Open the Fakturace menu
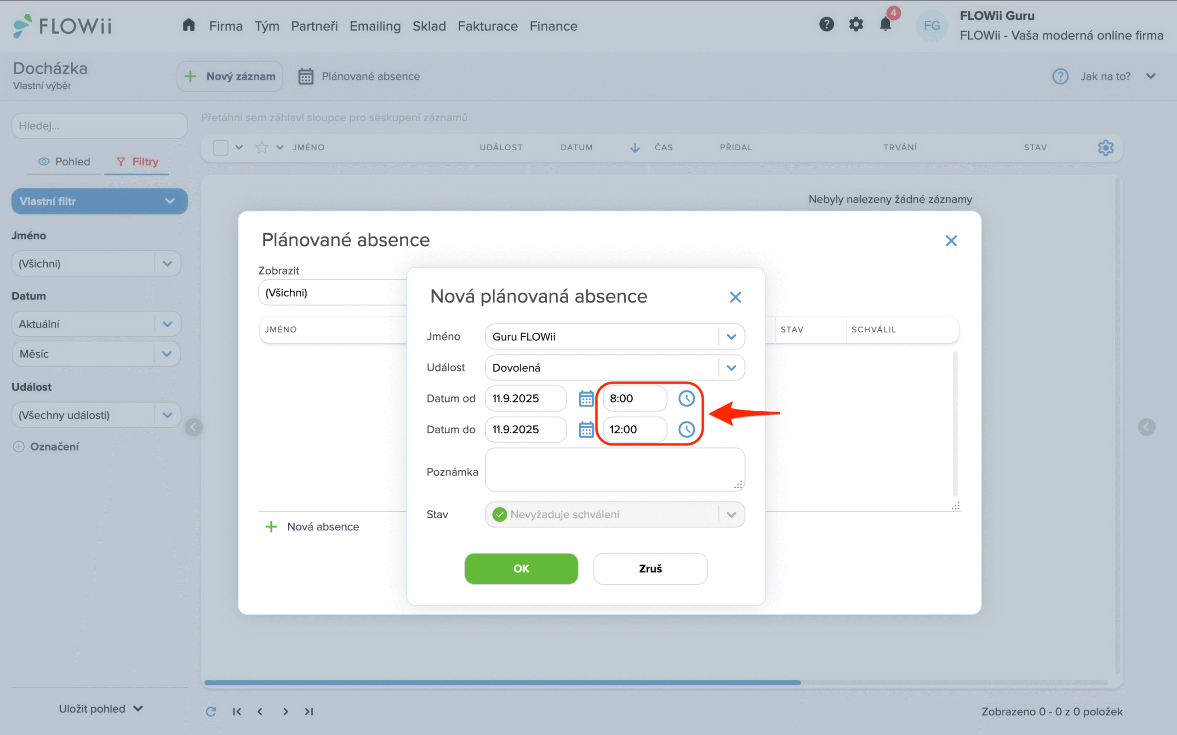 click(487, 26)
